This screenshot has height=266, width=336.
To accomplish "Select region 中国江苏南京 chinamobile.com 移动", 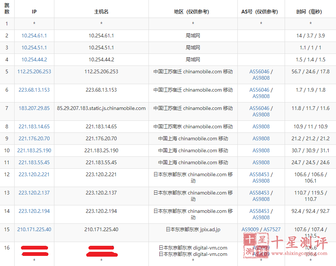I will [193, 127].
